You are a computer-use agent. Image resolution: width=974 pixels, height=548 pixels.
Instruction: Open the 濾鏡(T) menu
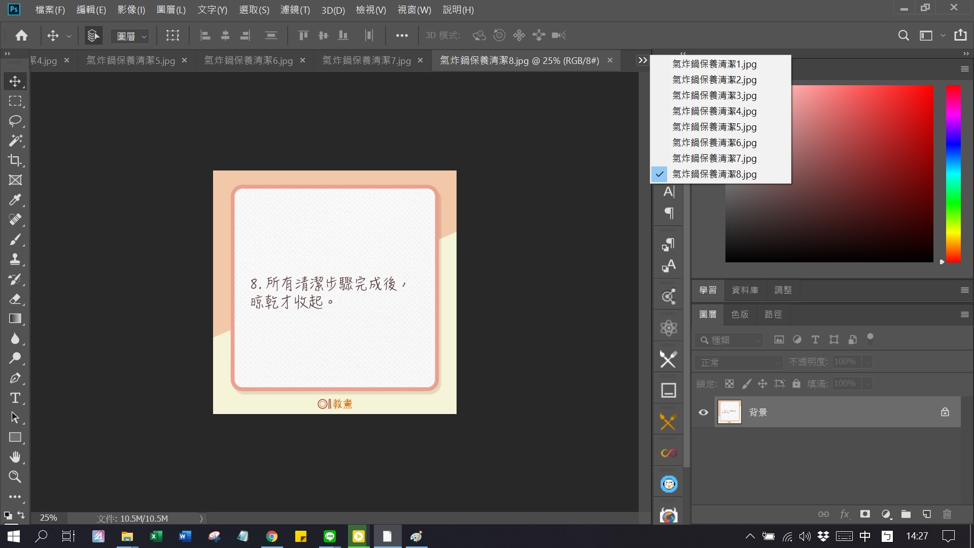[x=295, y=10]
